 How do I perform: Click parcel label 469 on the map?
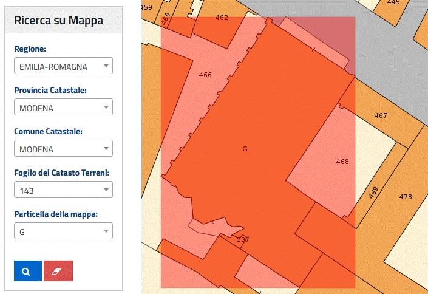pos(373,193)
